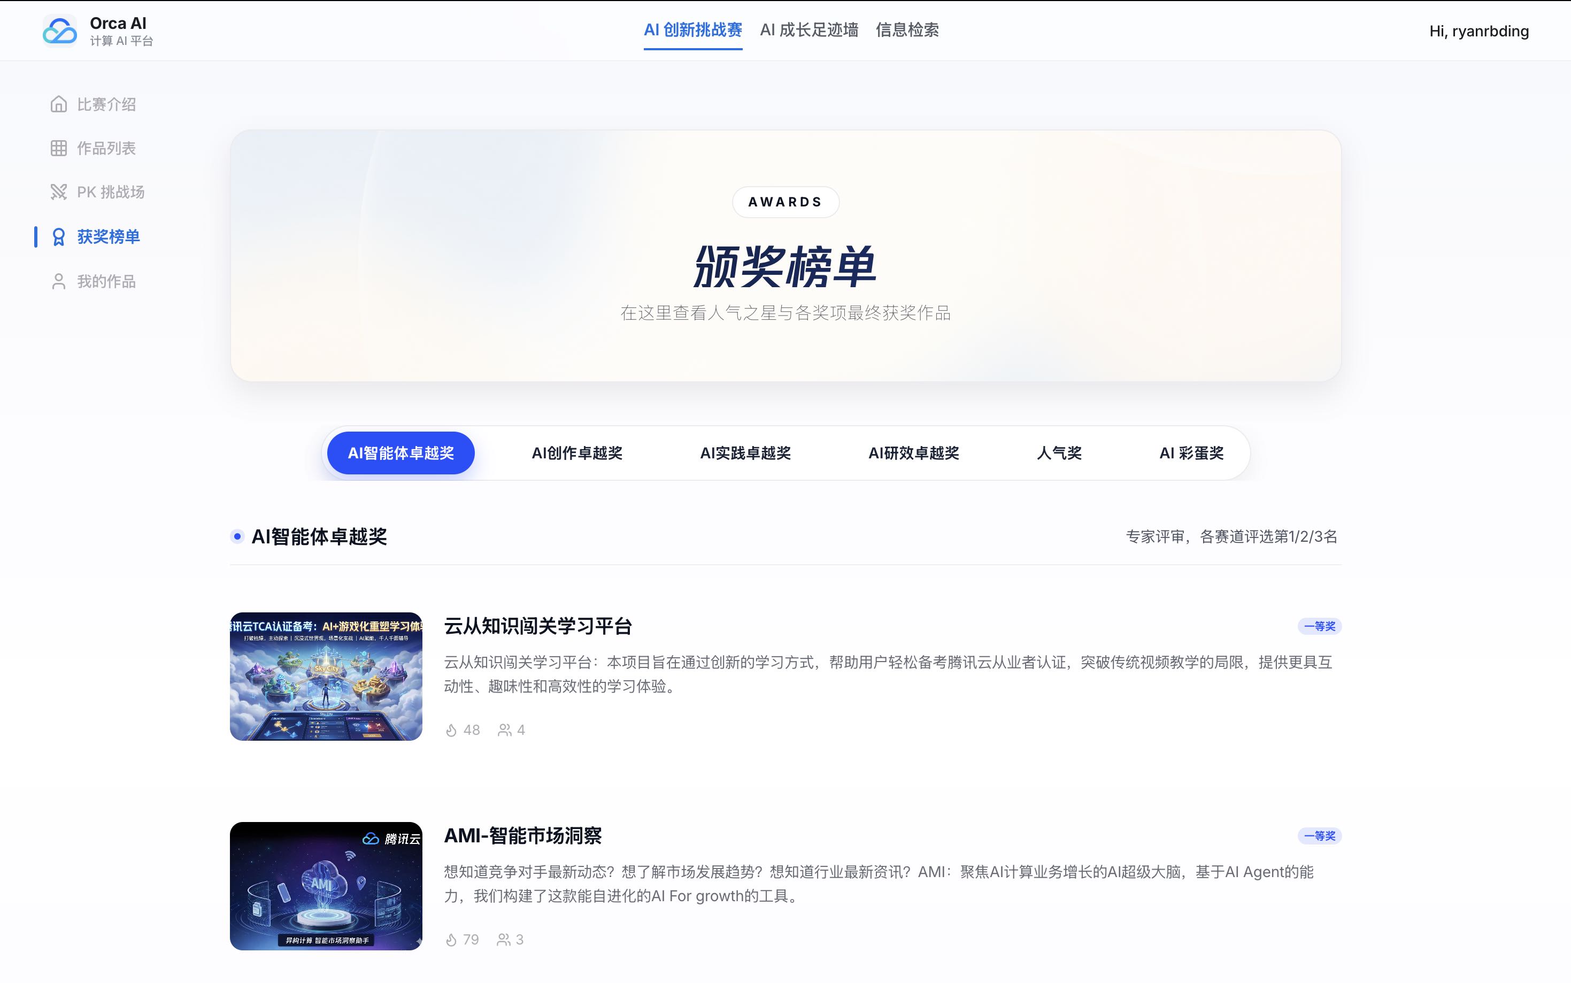Click the PK 挑战场 crossed-swords icon
The image size is (1571, 983).
58,192
